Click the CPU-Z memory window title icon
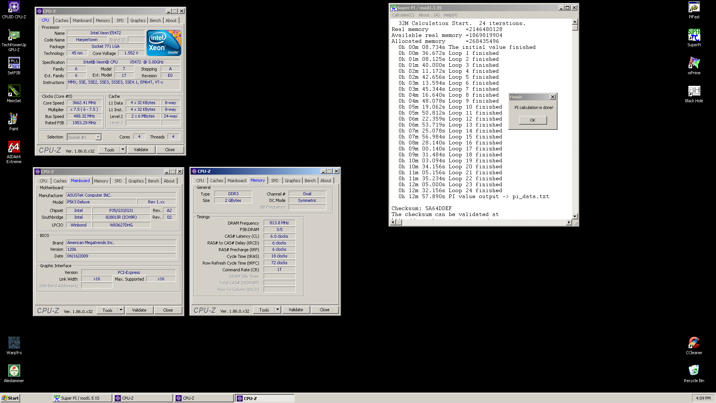 click(x=194, y=171)
